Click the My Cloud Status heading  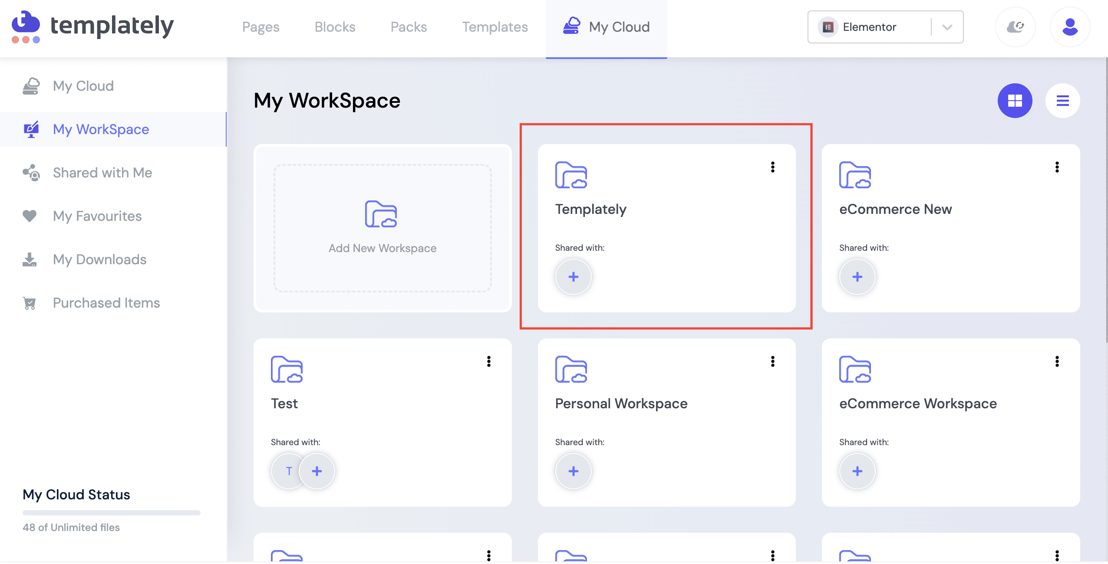point(76,495)
